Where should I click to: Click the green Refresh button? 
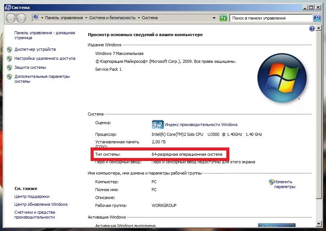click(223, 18)
